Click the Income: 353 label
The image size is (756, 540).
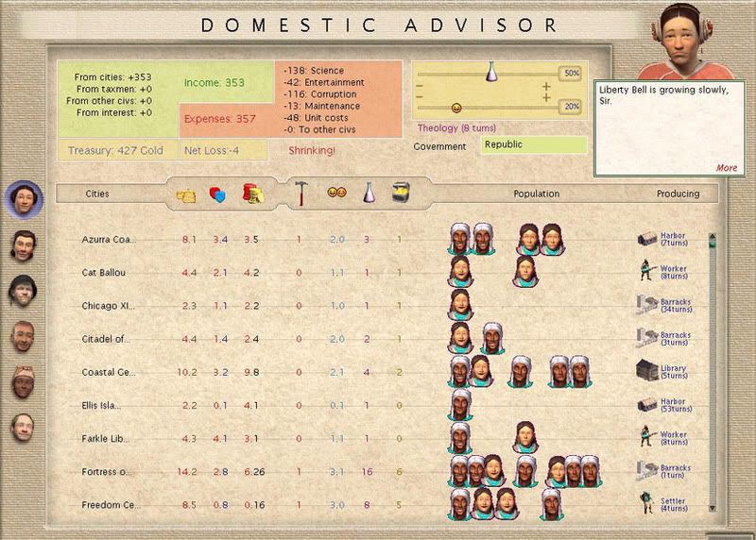coord(215,83)
